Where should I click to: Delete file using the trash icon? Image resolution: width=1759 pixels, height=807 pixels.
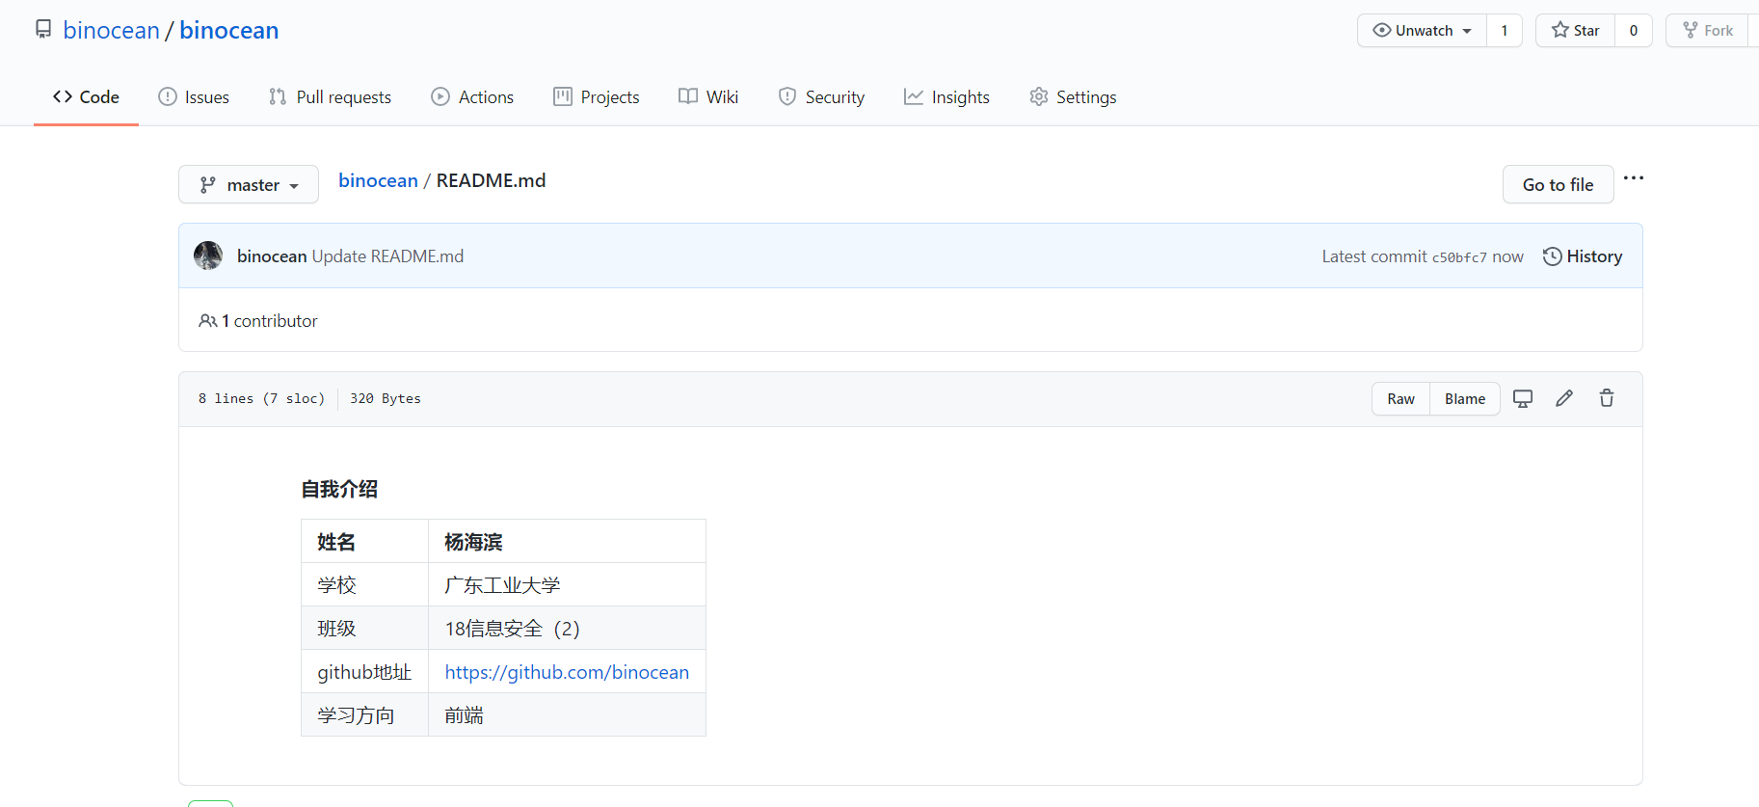[x=1607, y=398]
